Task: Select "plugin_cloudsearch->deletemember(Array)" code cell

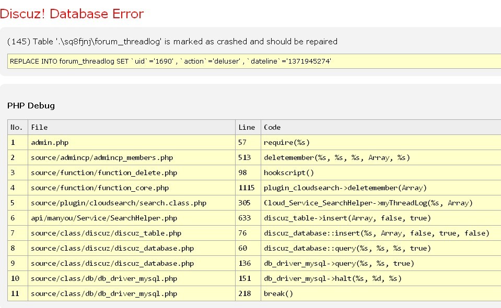Action: (x=381, y=188)
